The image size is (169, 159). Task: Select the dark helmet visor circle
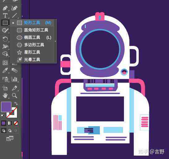tap(100, 49)
